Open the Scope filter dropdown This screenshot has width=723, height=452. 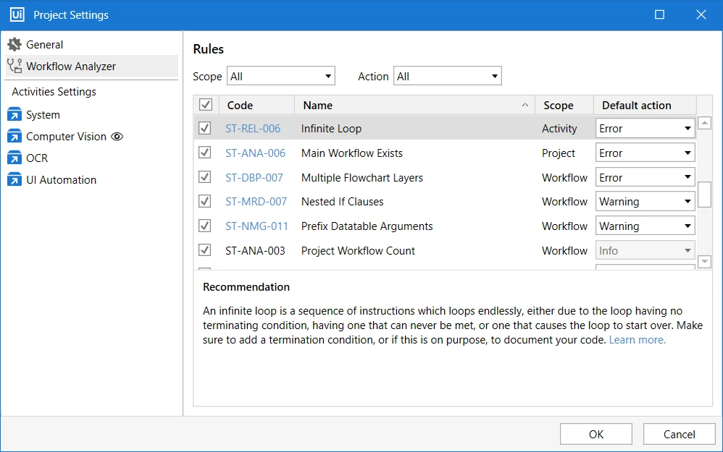click(280, 76)
